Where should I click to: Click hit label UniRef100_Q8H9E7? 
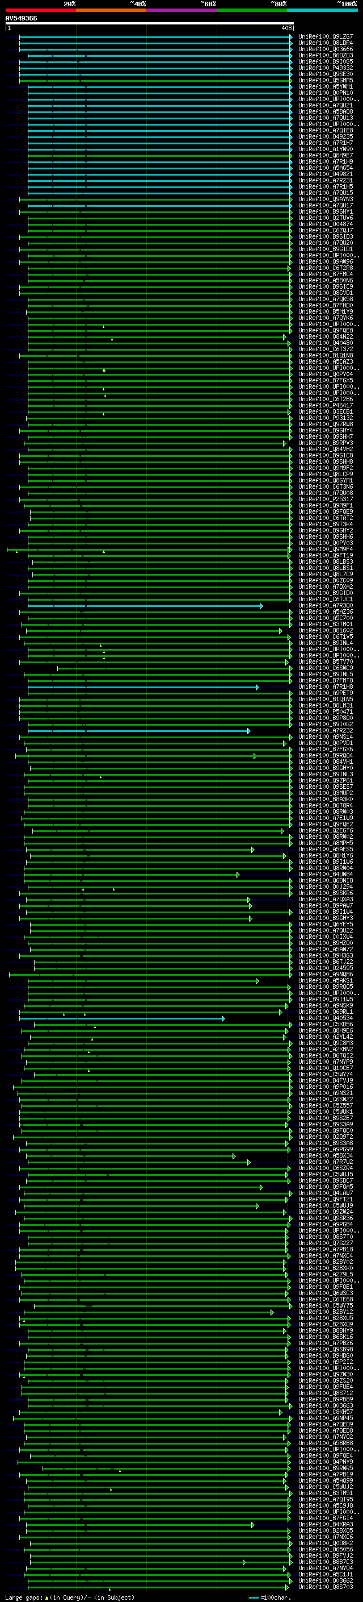(x=326, y=156)
